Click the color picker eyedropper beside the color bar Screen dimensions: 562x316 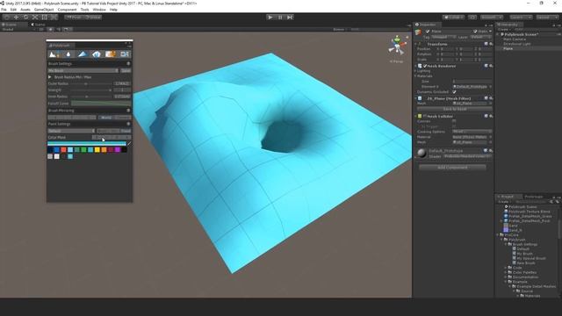click(x=129, y=144)
